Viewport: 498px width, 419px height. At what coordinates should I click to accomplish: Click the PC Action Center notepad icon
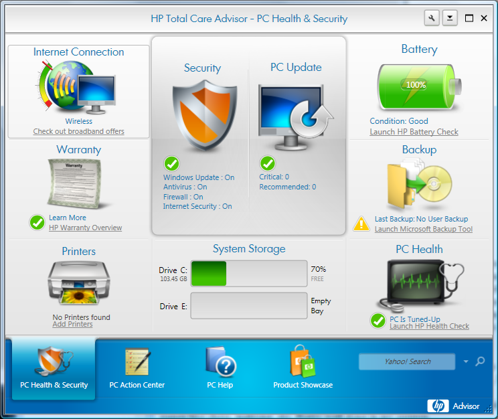[137, 362]
